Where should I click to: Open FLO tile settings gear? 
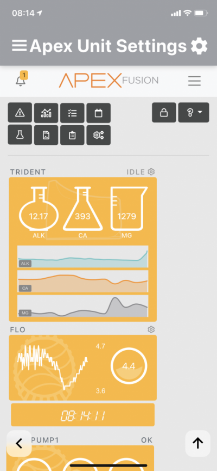coord(151,329)
